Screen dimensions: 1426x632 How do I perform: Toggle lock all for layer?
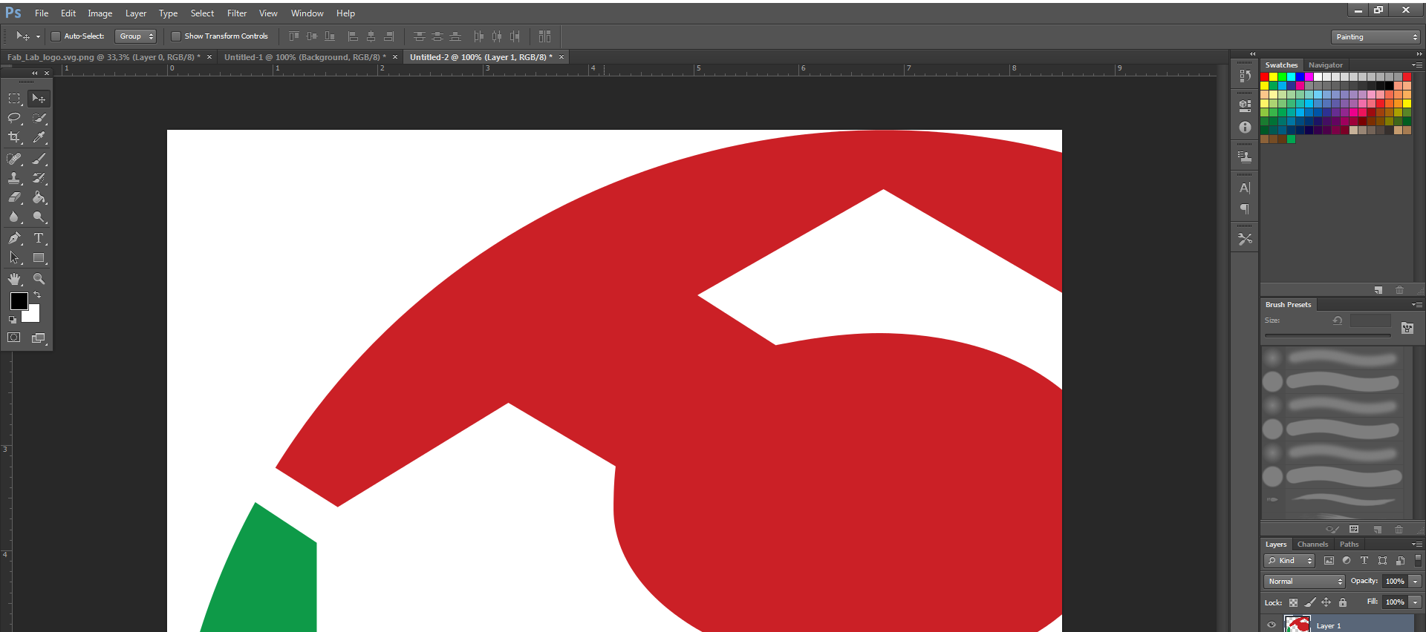1343,602
